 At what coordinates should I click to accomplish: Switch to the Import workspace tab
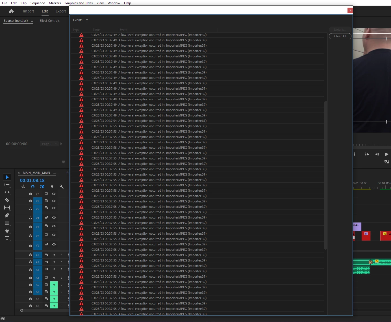point(28,11)
